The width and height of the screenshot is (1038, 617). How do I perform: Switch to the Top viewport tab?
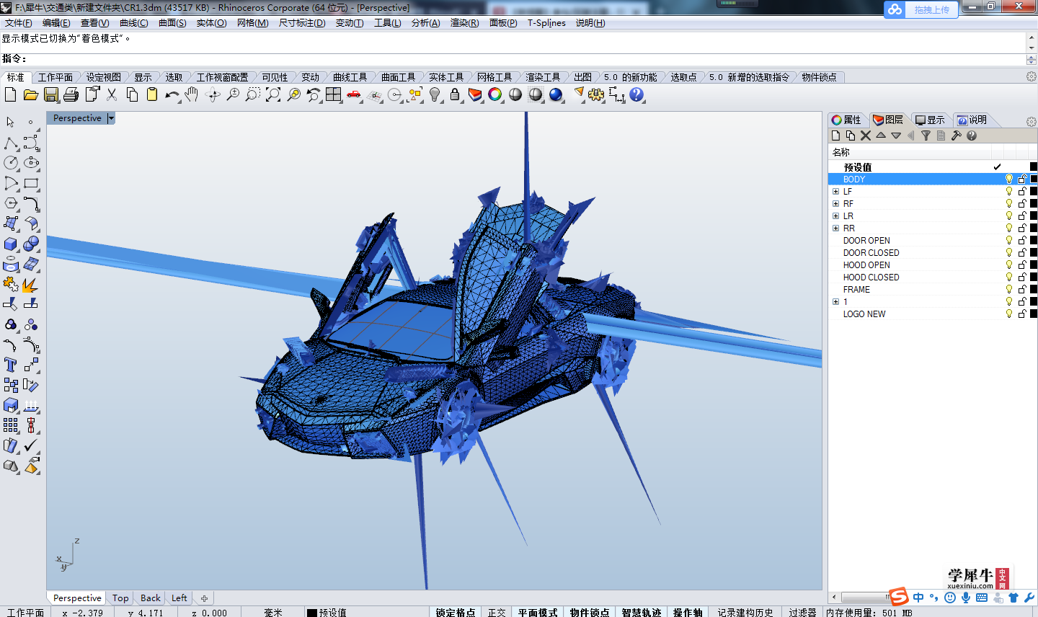(x=120, y=598)
